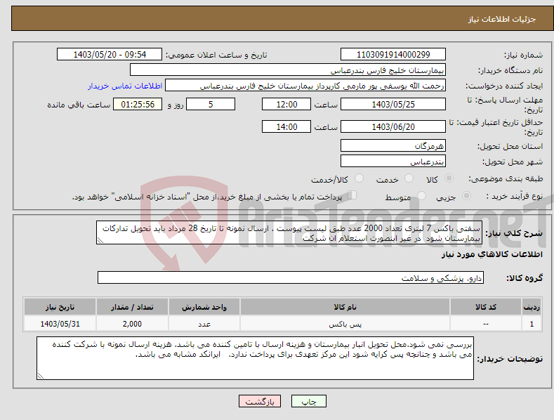554x420 pixels.
Task: Click remaining time countdown 01:25:56
Action: coord(138,104)
